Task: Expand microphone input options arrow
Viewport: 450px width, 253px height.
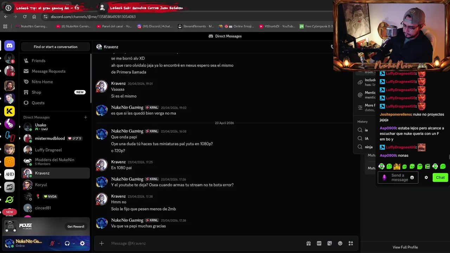Action: click(59, 243)
